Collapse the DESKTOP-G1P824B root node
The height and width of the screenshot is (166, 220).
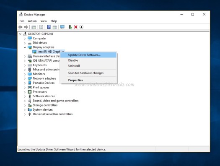coord(20,34)
